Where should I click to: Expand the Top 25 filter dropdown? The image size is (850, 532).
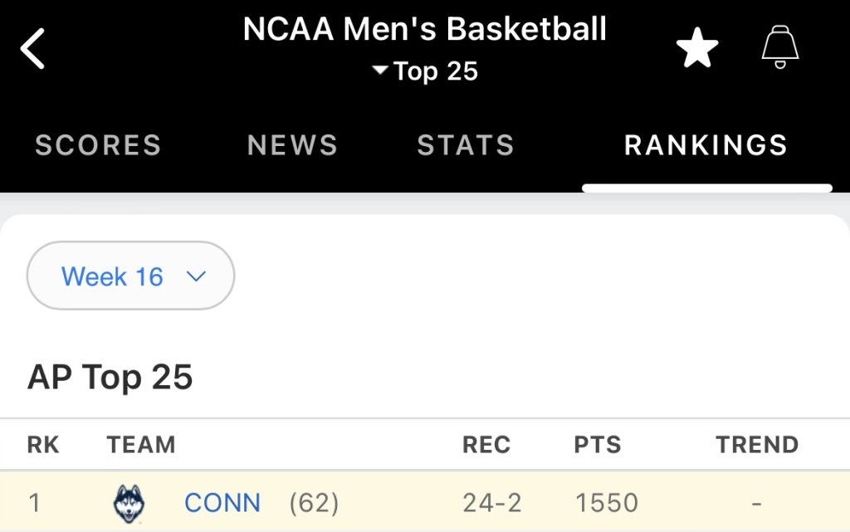[x=425, y=71]
